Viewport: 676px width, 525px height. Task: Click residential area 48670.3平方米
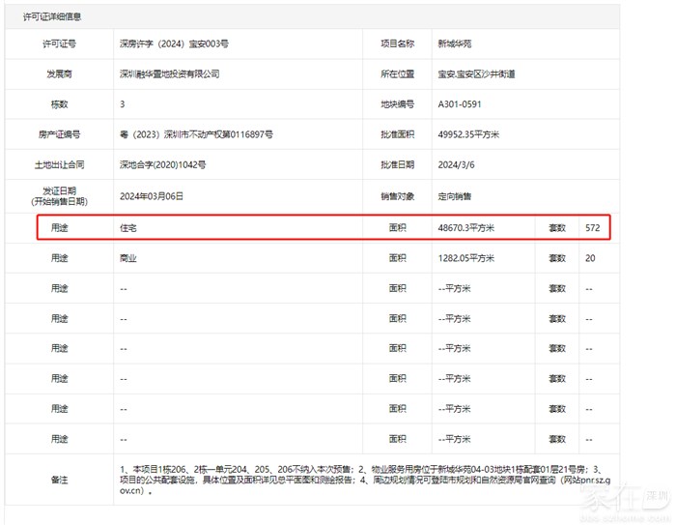point(466,228)
